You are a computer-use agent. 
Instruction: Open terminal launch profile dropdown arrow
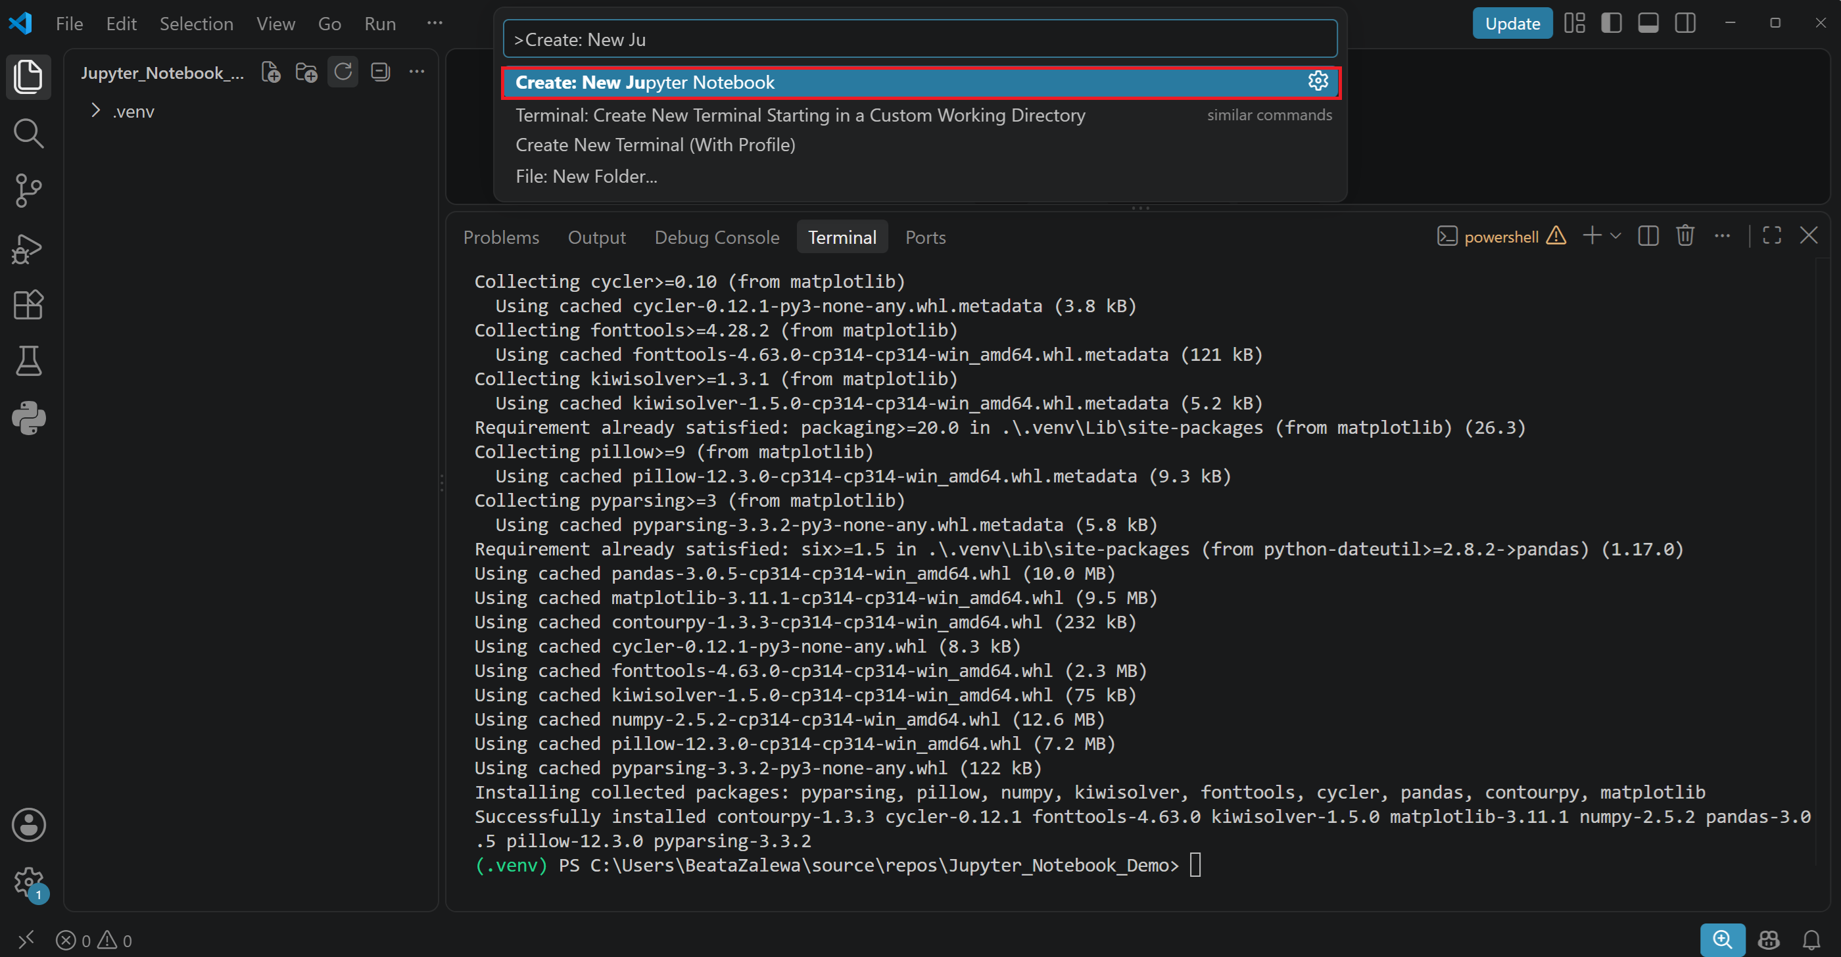click(1616, 237)
